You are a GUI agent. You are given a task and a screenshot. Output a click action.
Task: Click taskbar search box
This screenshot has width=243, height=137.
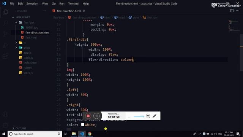tap(35, 134)
